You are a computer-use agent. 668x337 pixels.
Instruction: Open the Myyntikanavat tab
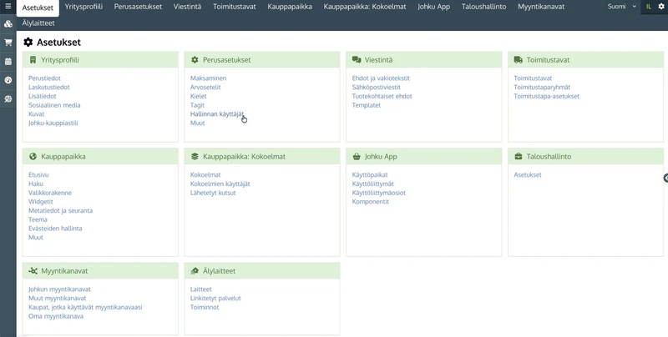click(541, 7)
